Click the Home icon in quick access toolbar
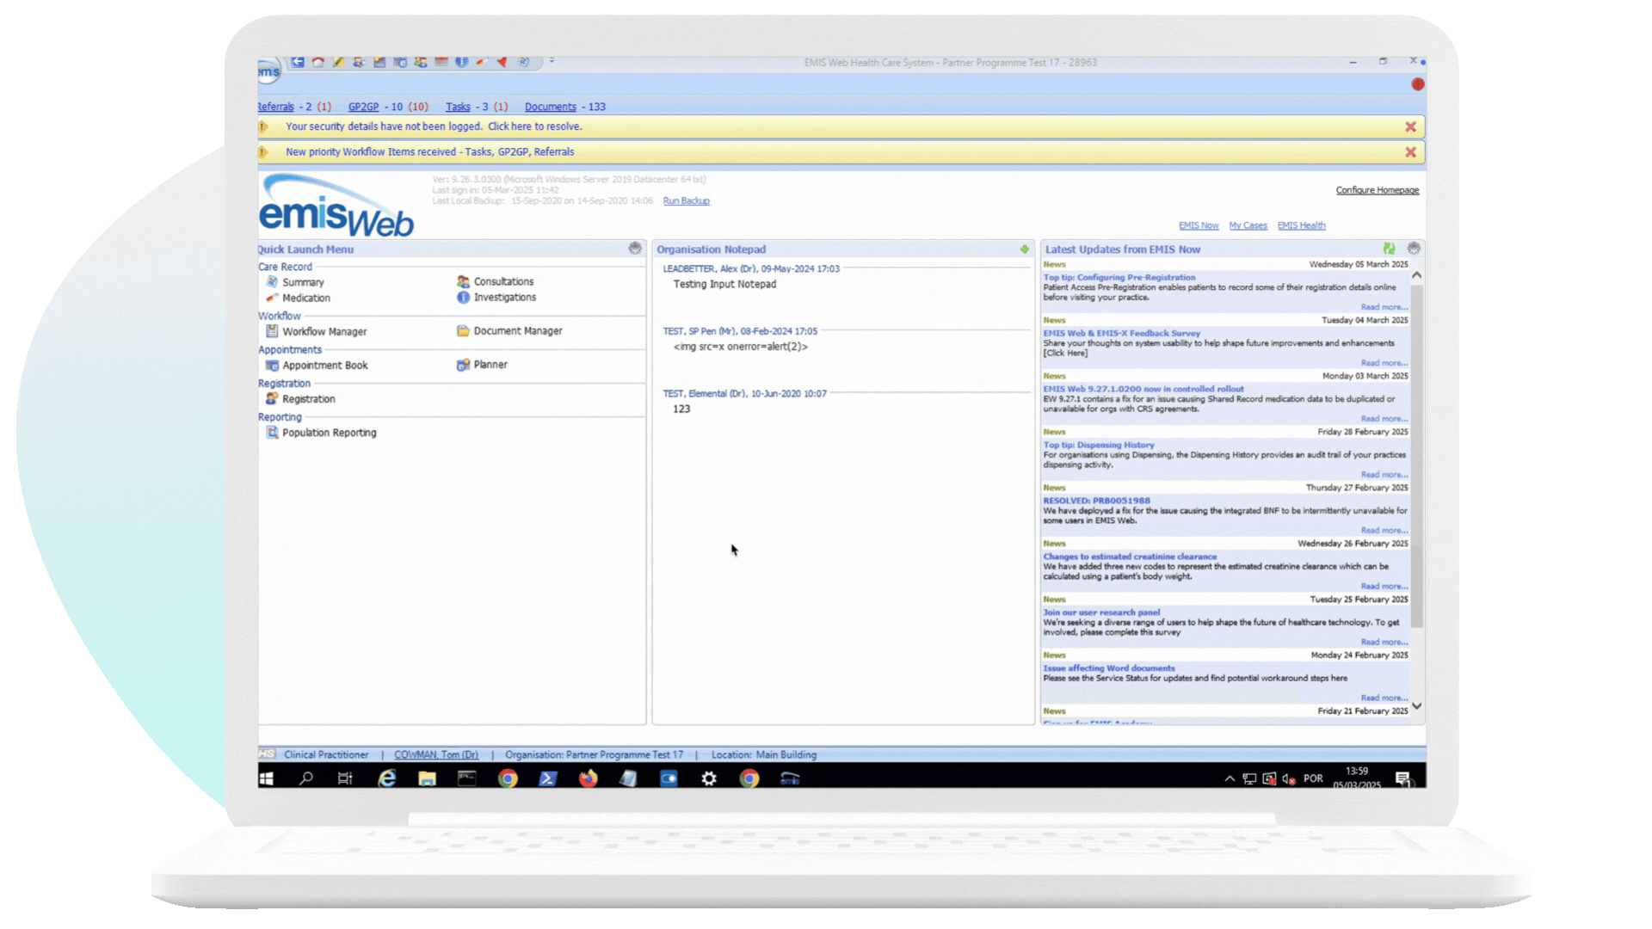The width and height of the screenshot is (1652, 929). 318,62
